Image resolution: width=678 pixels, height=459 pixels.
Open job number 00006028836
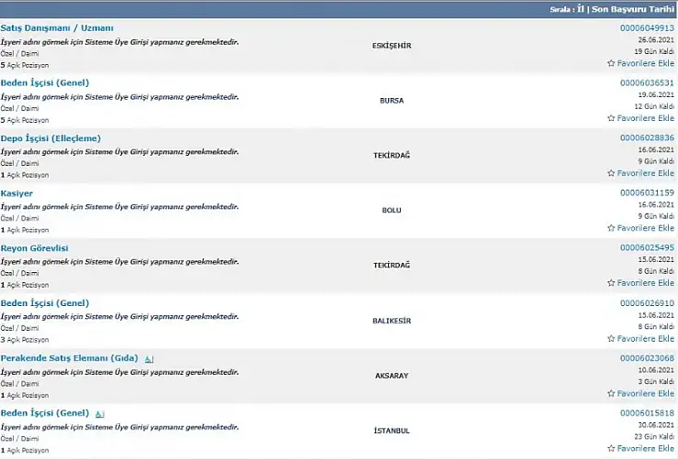(x=647, y=137)
